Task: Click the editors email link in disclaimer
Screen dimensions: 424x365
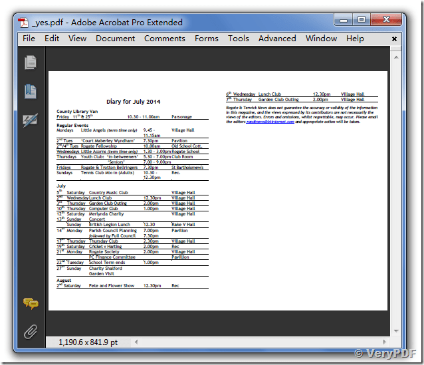Action: (x=270, y=122)
